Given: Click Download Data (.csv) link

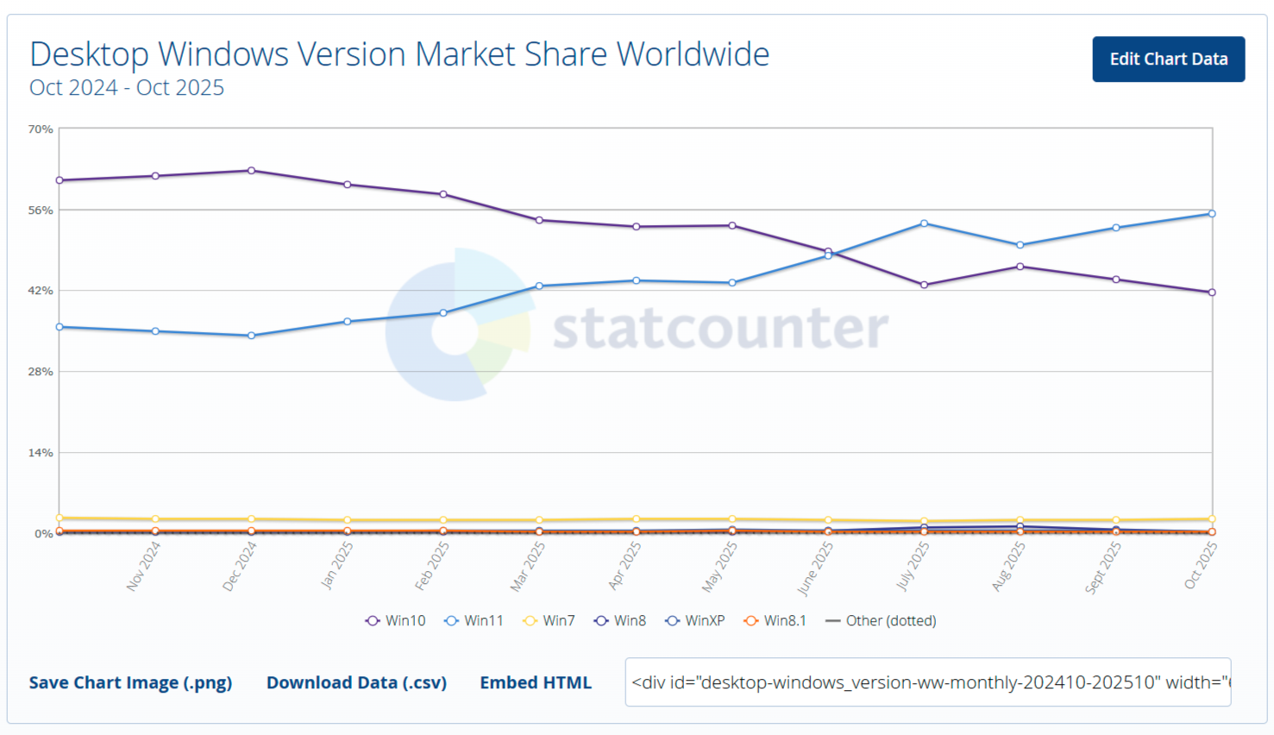Looking at the screenshot, I should (356, 682).
